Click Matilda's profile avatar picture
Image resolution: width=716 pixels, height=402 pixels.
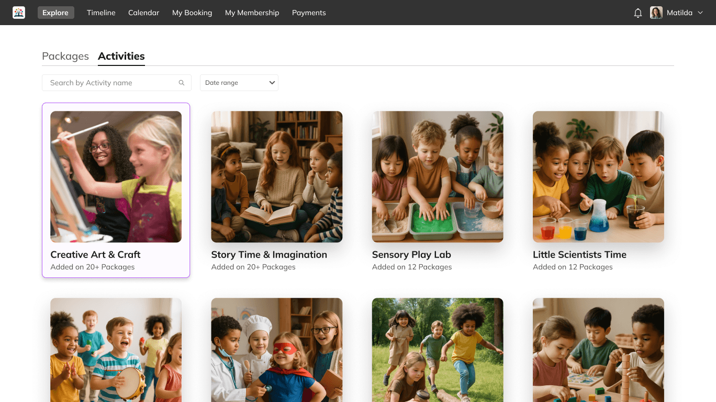coord(656,13)
